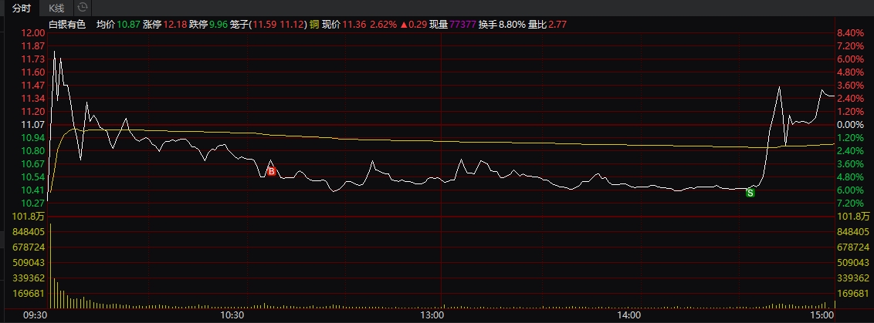Click the 10:30 time axis label

pos(232,315)
